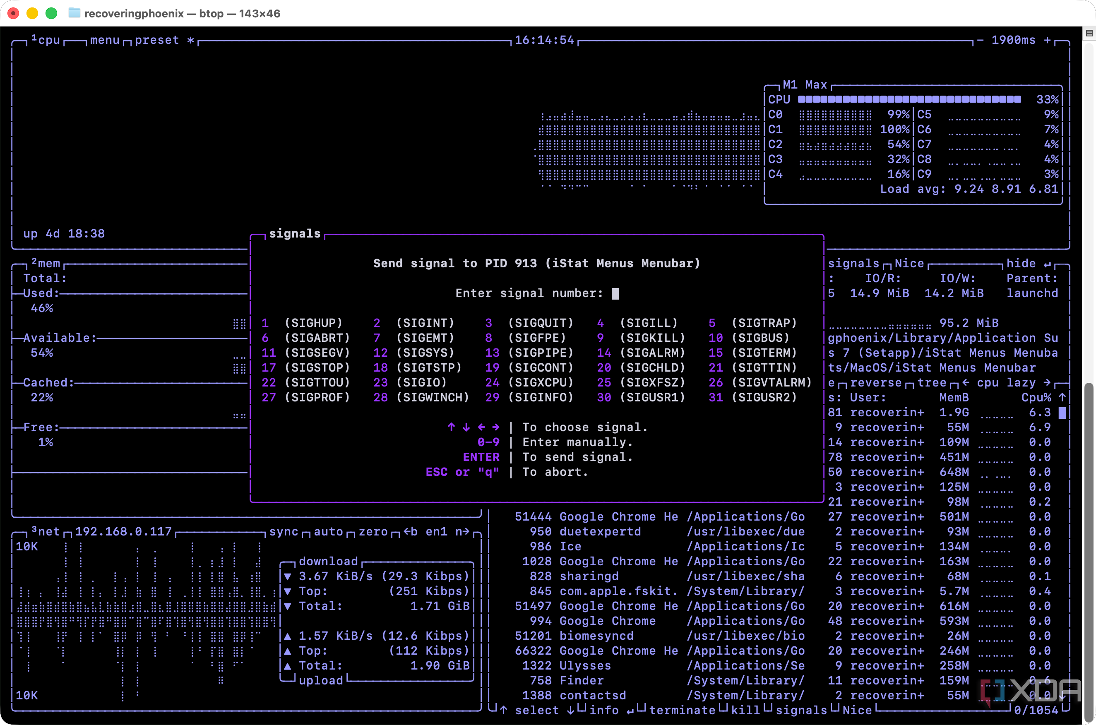1096x725 pixels.
Task: Toggle the mem box label
Action: [x=46, y=264]
